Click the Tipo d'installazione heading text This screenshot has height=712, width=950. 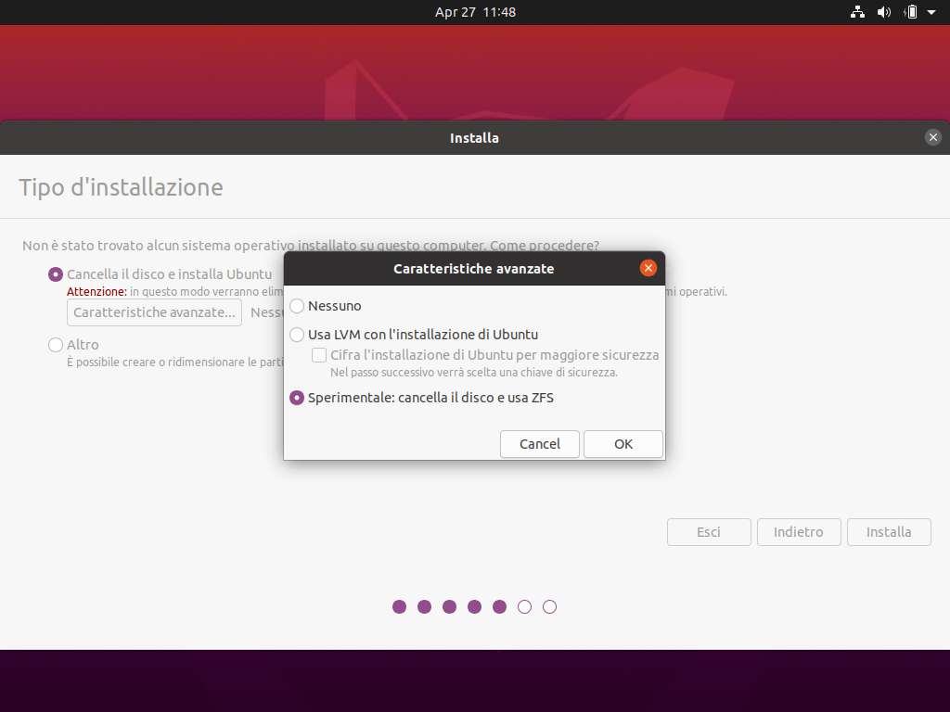pyautogui.click(x=122, y=187)
